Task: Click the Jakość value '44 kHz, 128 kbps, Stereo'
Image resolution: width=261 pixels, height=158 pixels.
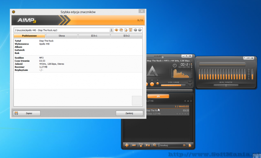Action: click(x=52, y=64)
